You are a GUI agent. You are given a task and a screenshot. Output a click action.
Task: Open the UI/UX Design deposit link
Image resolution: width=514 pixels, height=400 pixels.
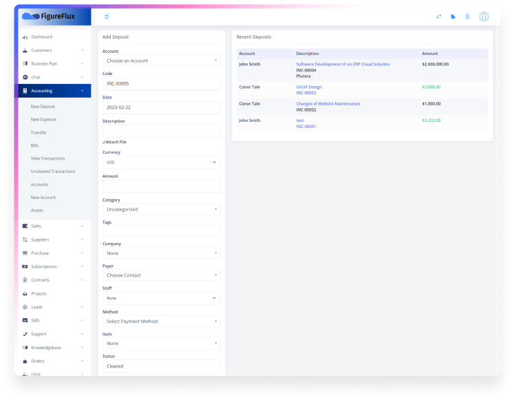309,87
